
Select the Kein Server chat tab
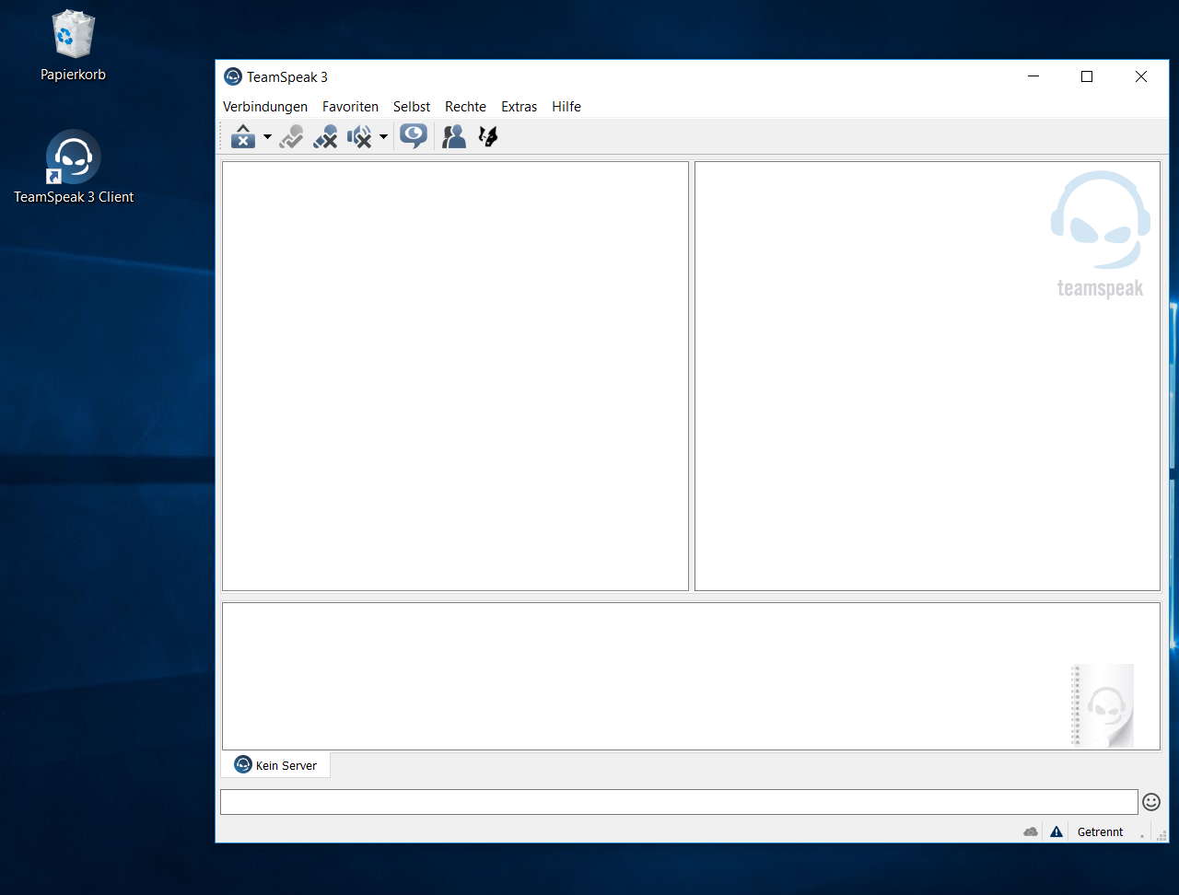pos(275,765)
